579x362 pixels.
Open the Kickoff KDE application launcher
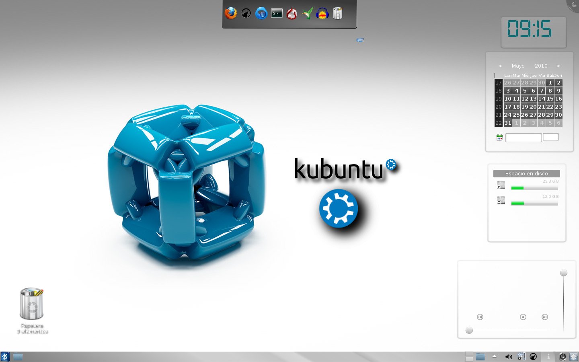[5, 356]
